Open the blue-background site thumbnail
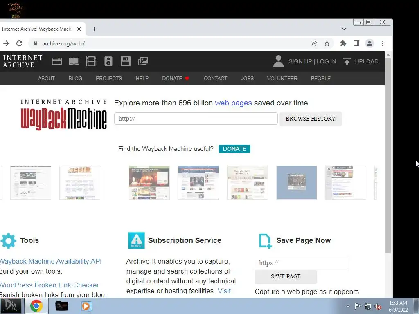The image size is (419, 314). click(x=297, y=183)
